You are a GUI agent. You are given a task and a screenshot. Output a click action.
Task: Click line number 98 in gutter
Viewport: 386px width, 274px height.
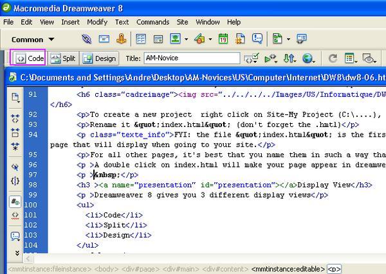click(x=33, y=185)
